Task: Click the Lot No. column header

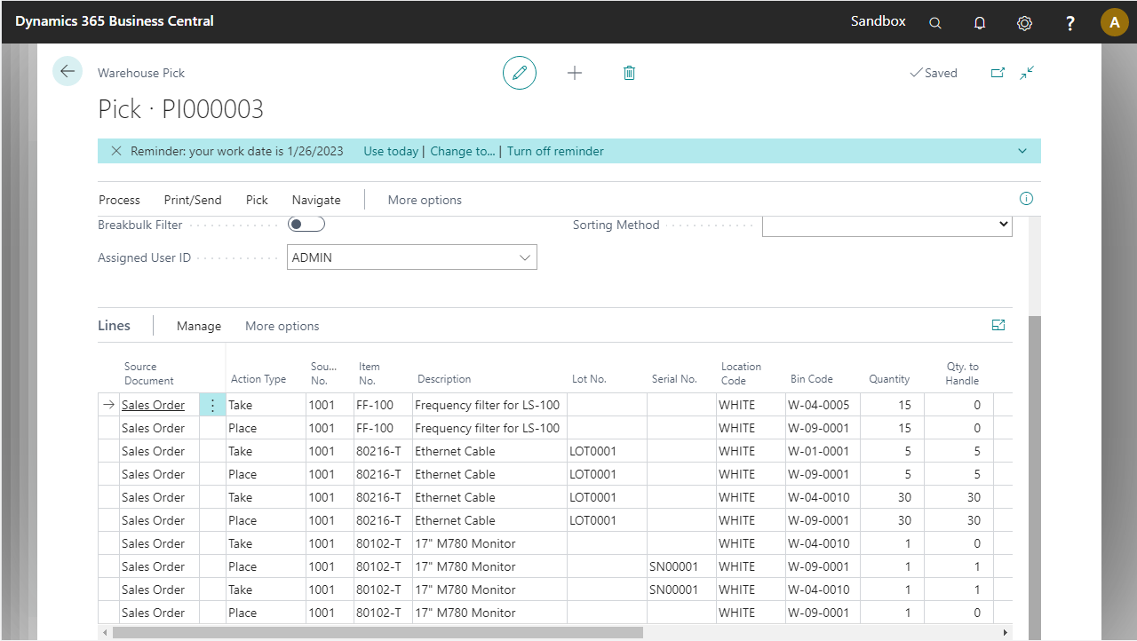Action: point(589,379)
